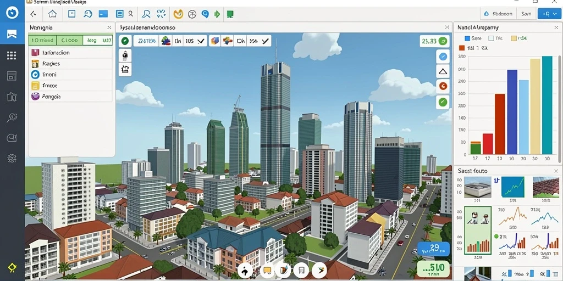
Task: Toggle the green round button beside 25.33
Action: 444,41
